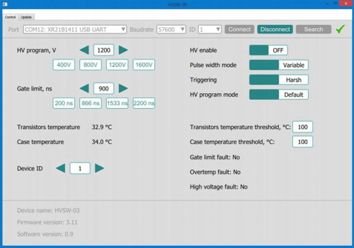Toggle Pulse width mode switch
This screenshot has width=354, height=248.
pyautogui.click(x=278, y=65)
